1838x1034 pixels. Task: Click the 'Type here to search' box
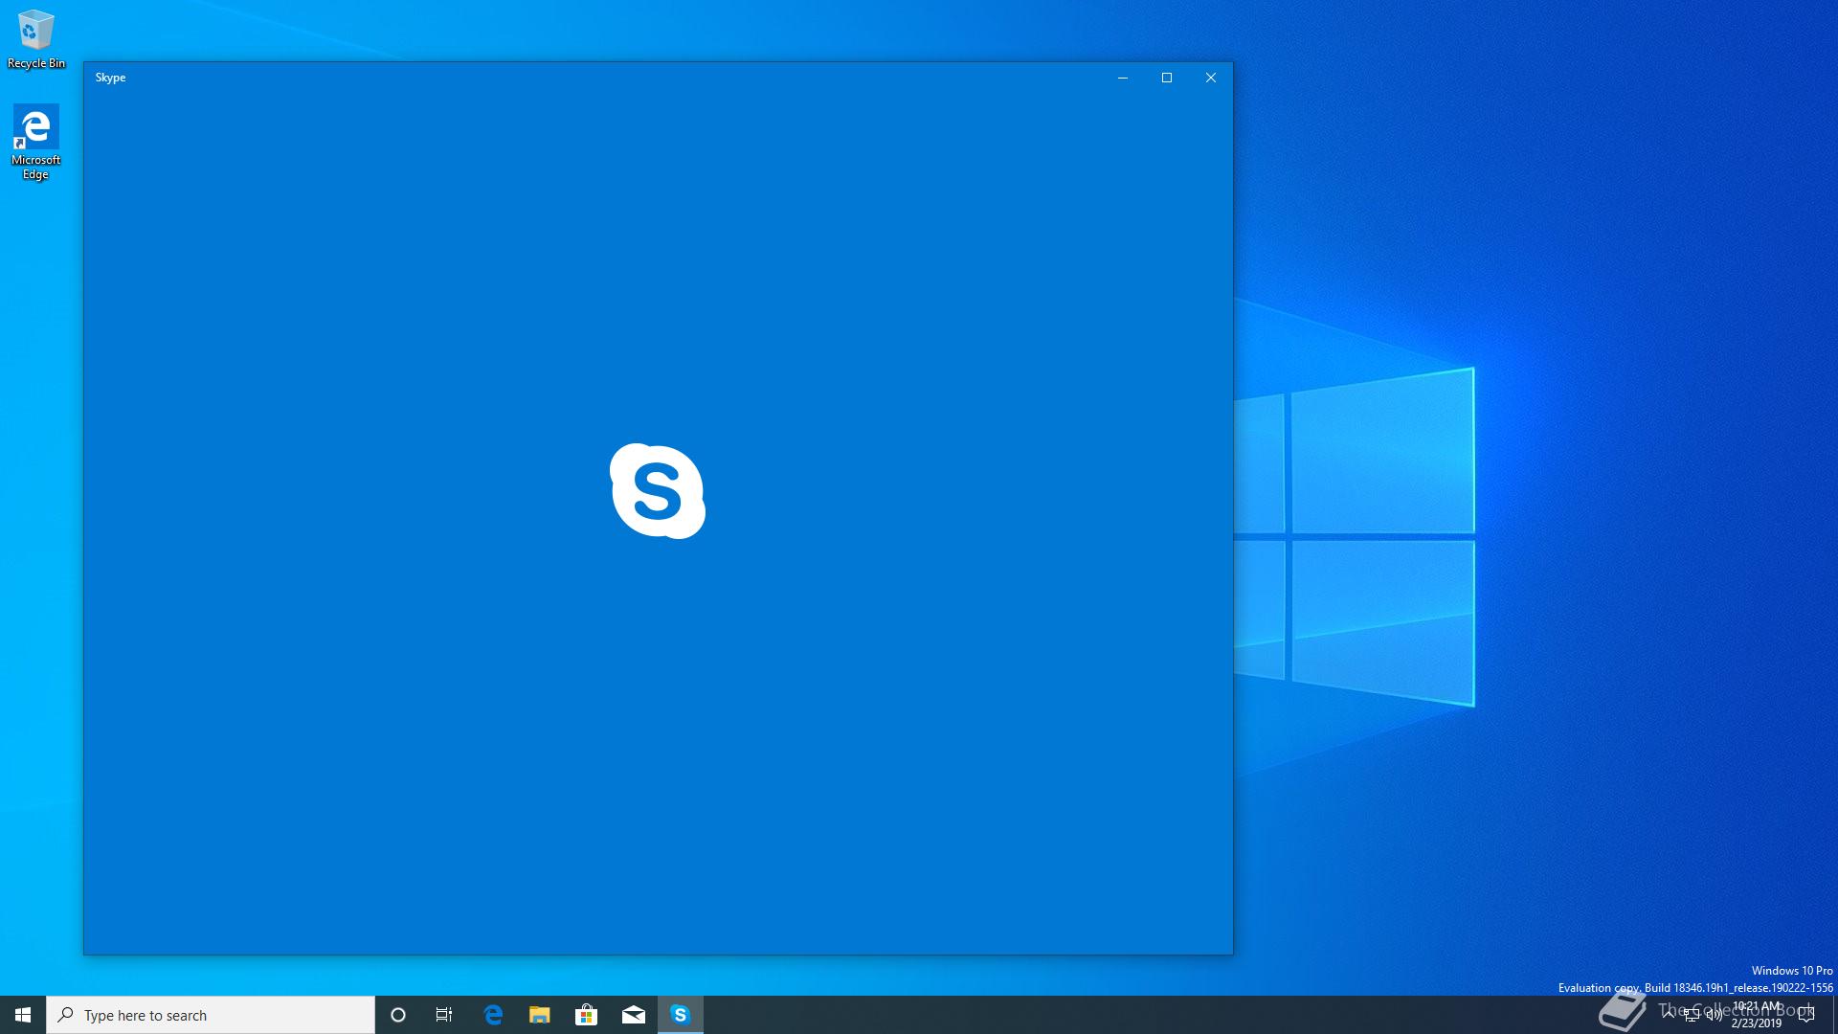211,1015
